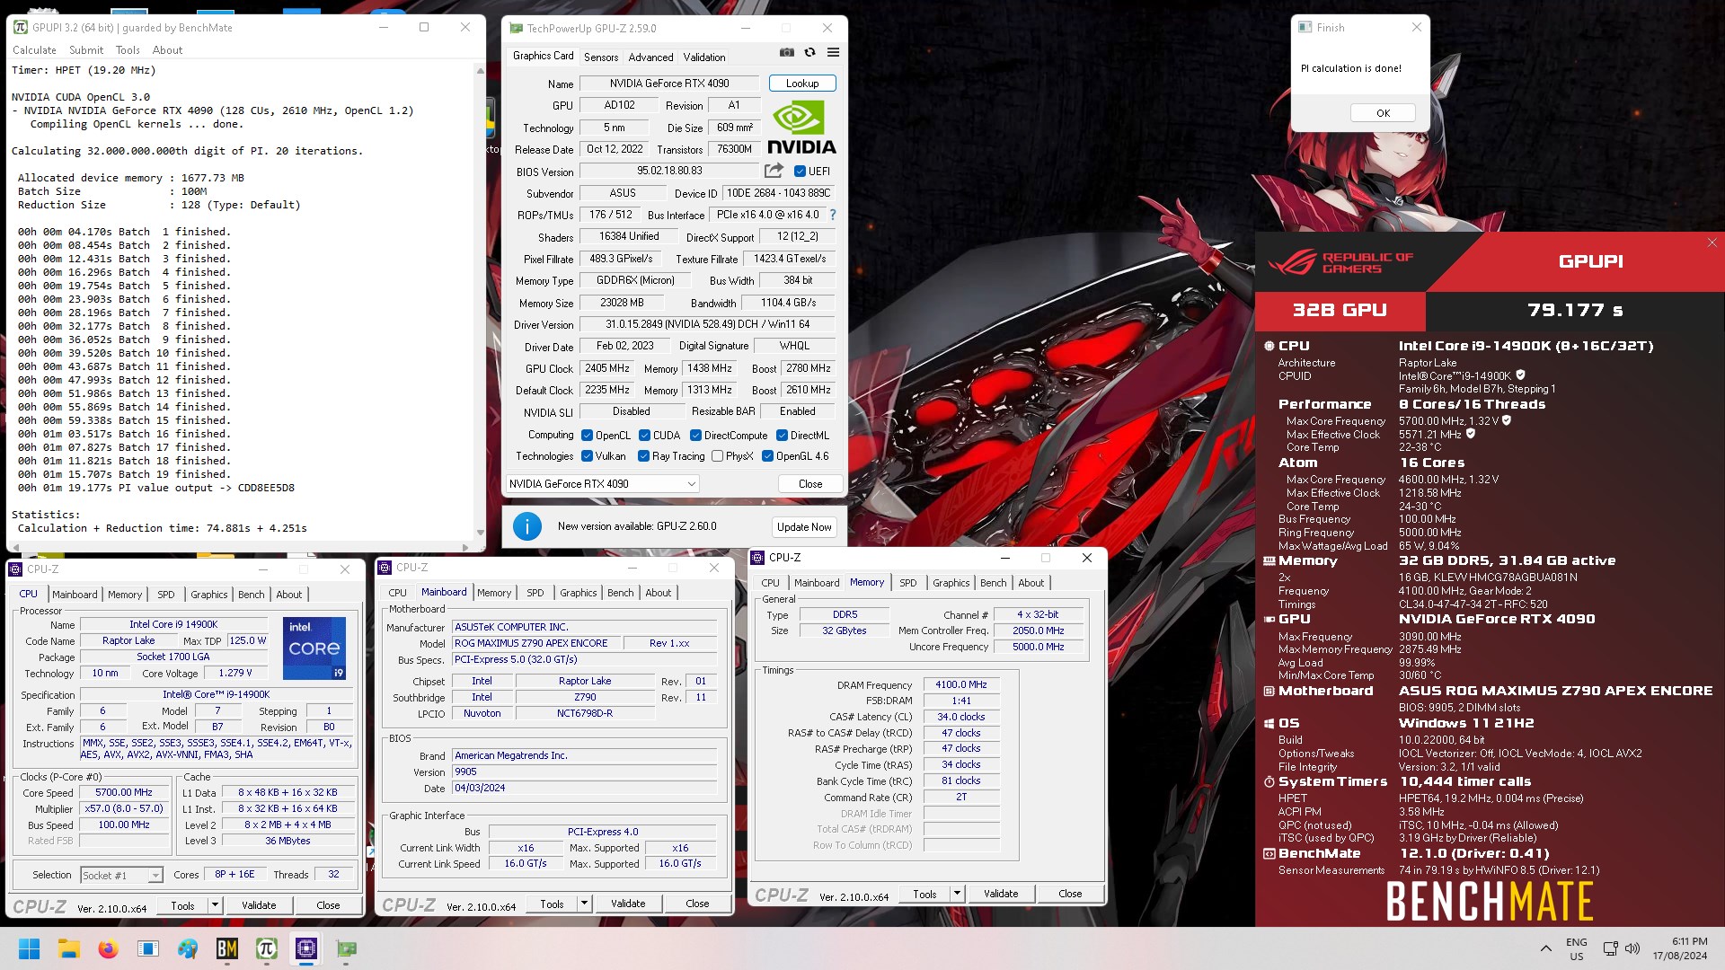Open the blue window app on the taskbar
The height and width of the screenshot is (970, 1725).
pos(147,948)
